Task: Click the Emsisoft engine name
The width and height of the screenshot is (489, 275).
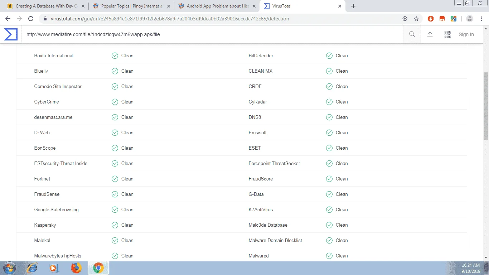Action: (x=258, y=133)
